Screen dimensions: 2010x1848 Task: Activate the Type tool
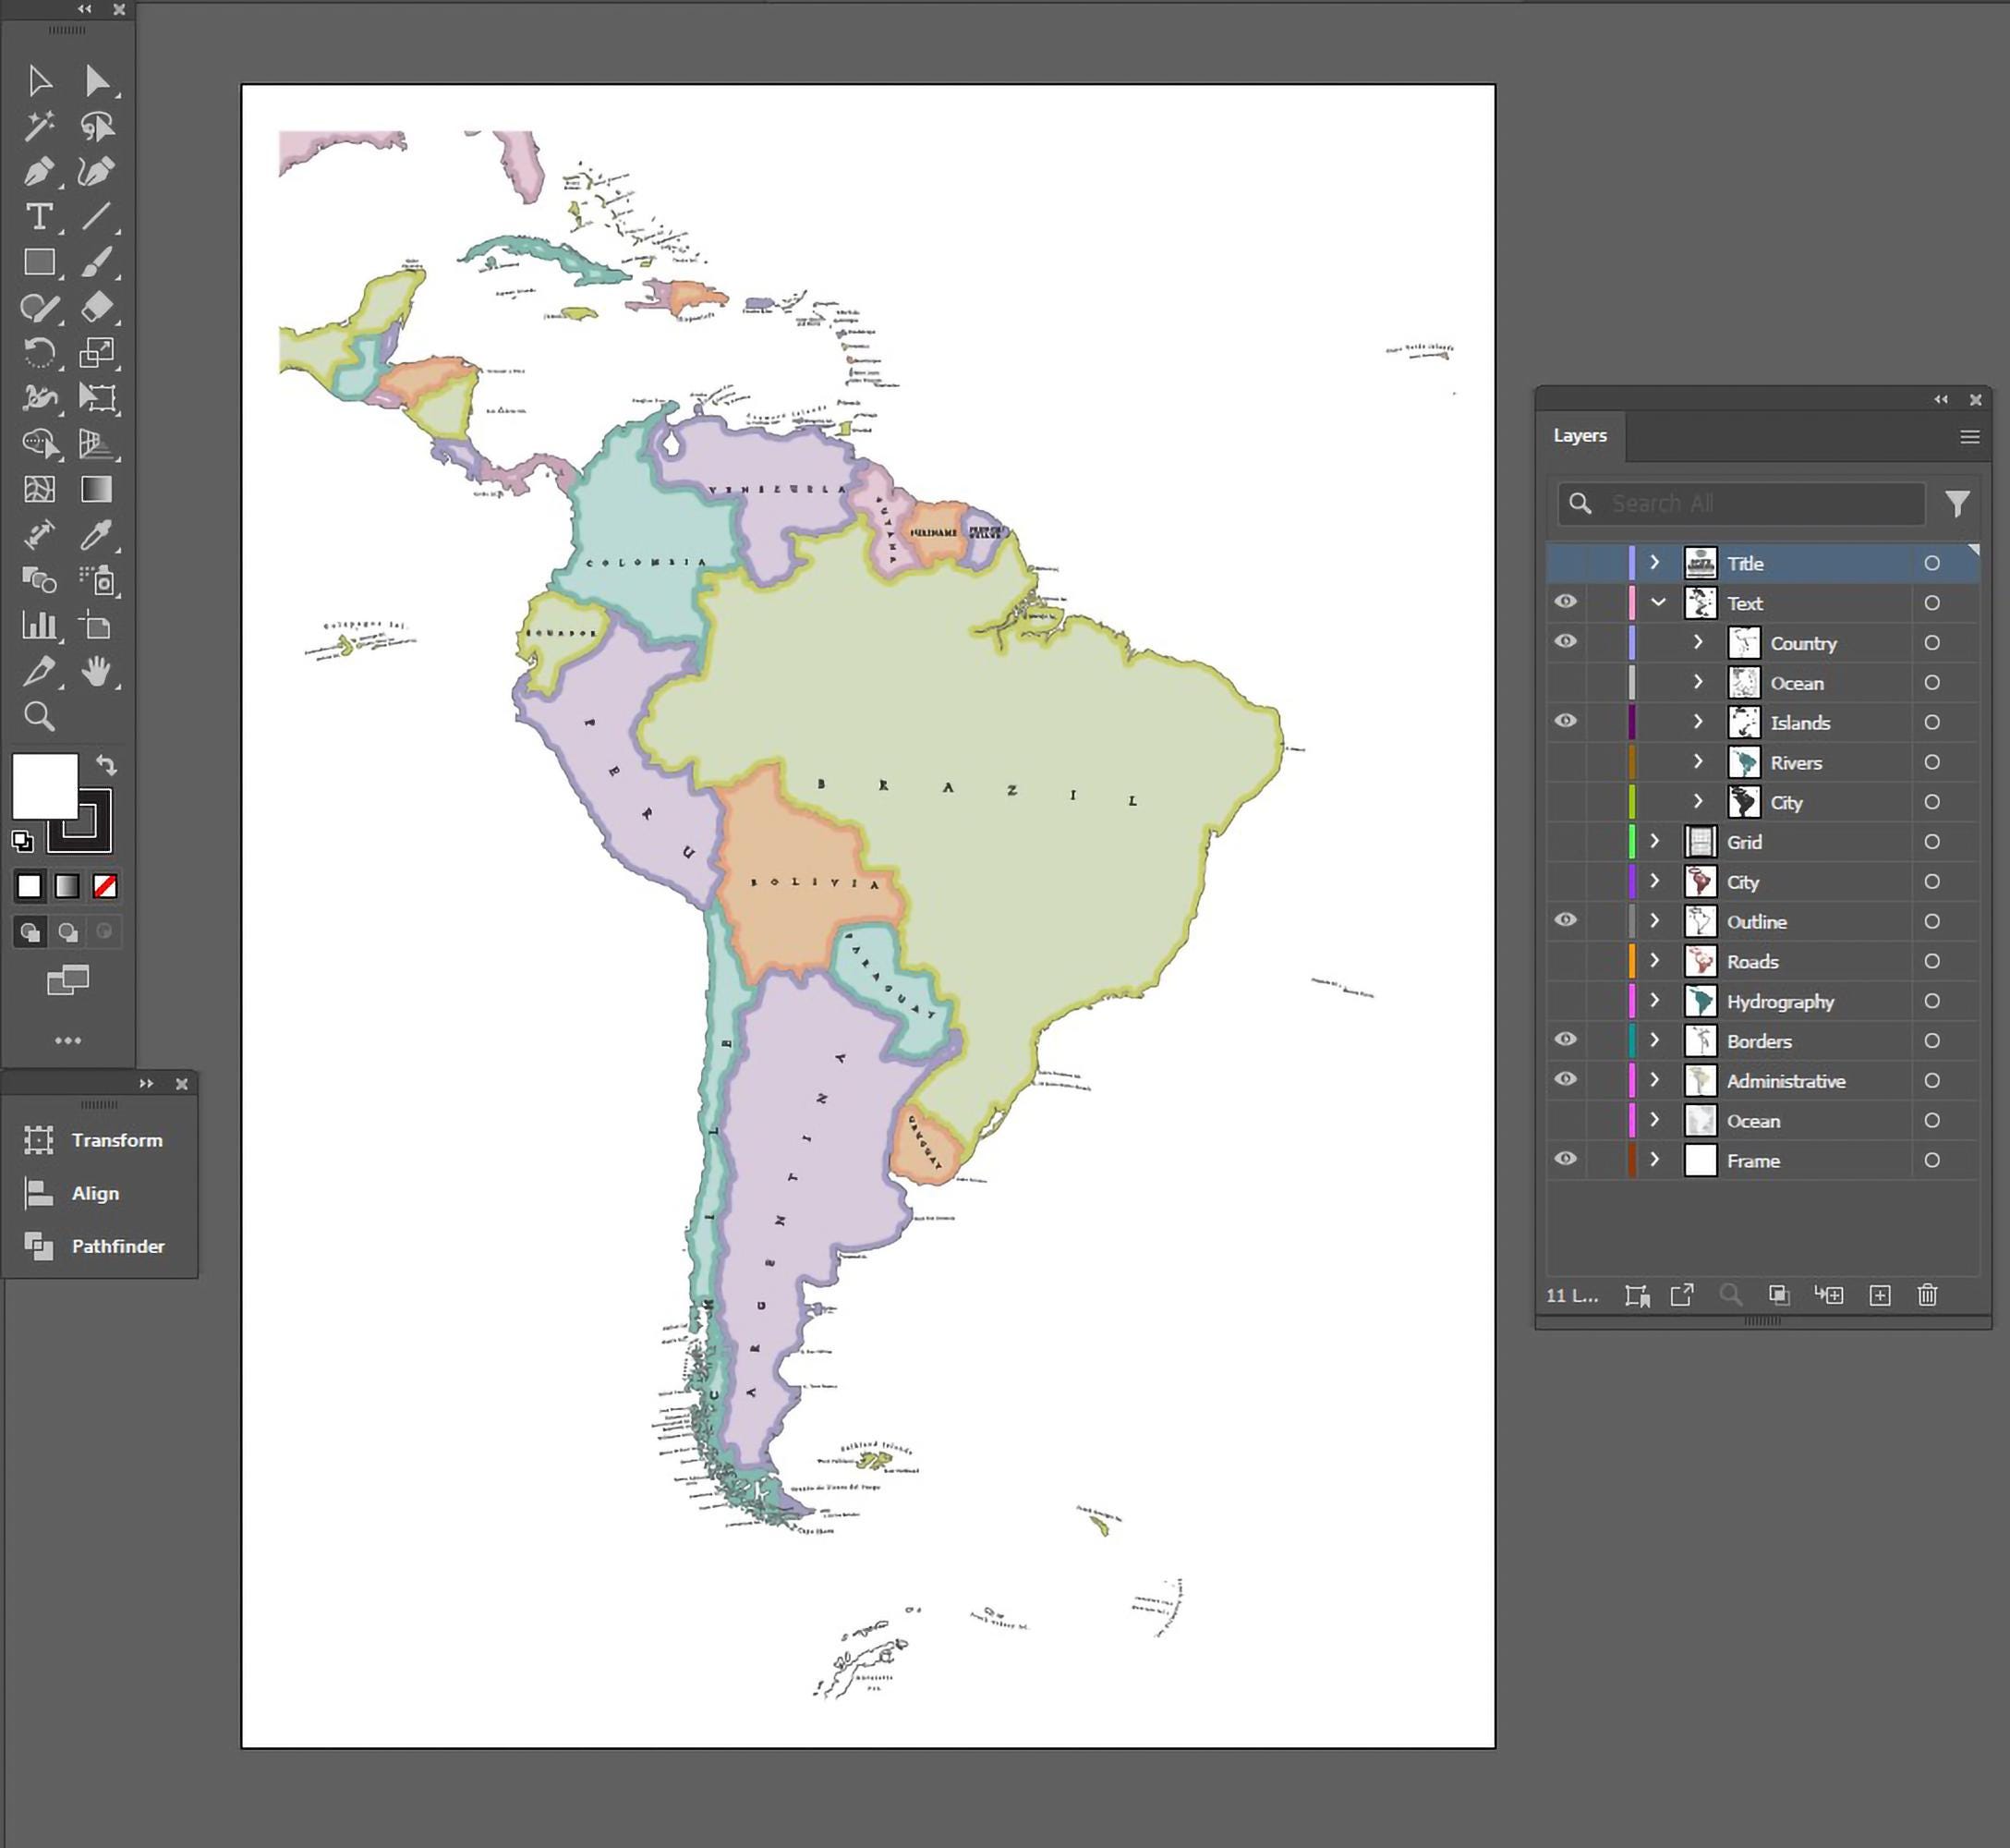(40, 217)
